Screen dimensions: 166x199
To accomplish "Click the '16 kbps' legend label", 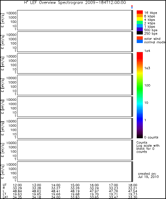I will point(151,13).
